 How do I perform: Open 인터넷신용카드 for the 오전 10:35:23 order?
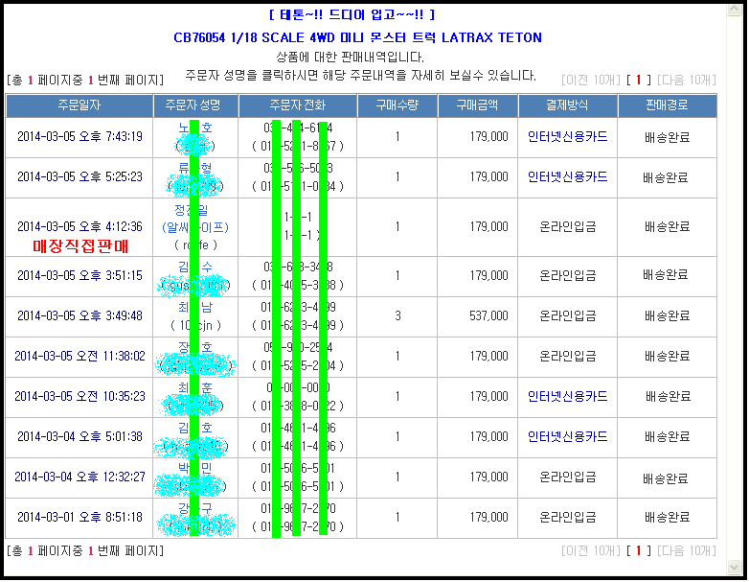(567, 396)
